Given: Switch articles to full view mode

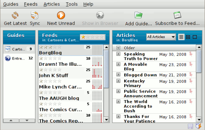Looking at the screenshot, I should [x=181, y=37].
